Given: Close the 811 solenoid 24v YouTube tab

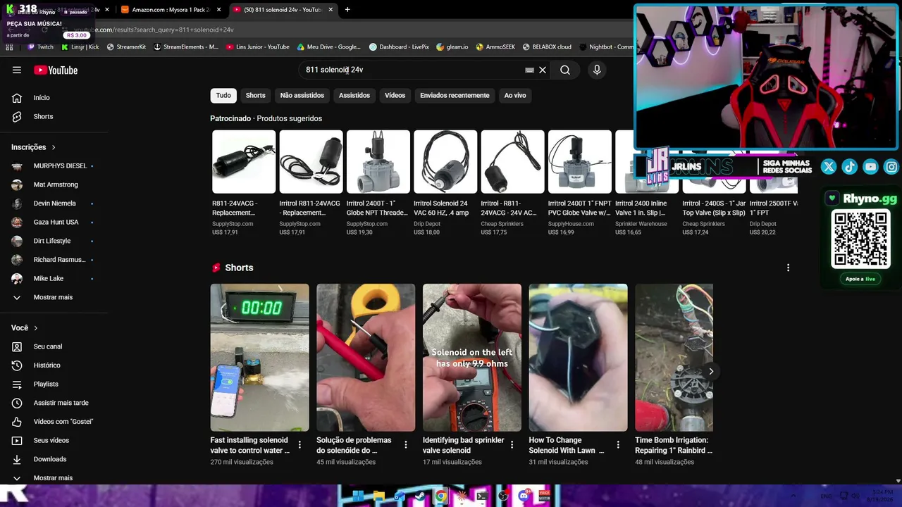Looking at the screenshot, I should pos(331,10).
